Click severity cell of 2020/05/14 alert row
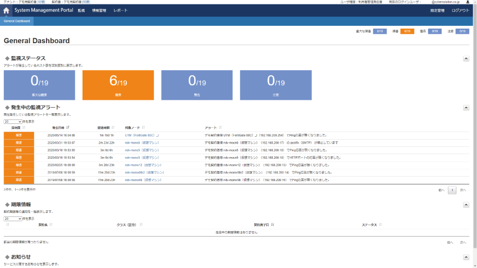Viewport: 477px width, 268px height. (19, 135)
